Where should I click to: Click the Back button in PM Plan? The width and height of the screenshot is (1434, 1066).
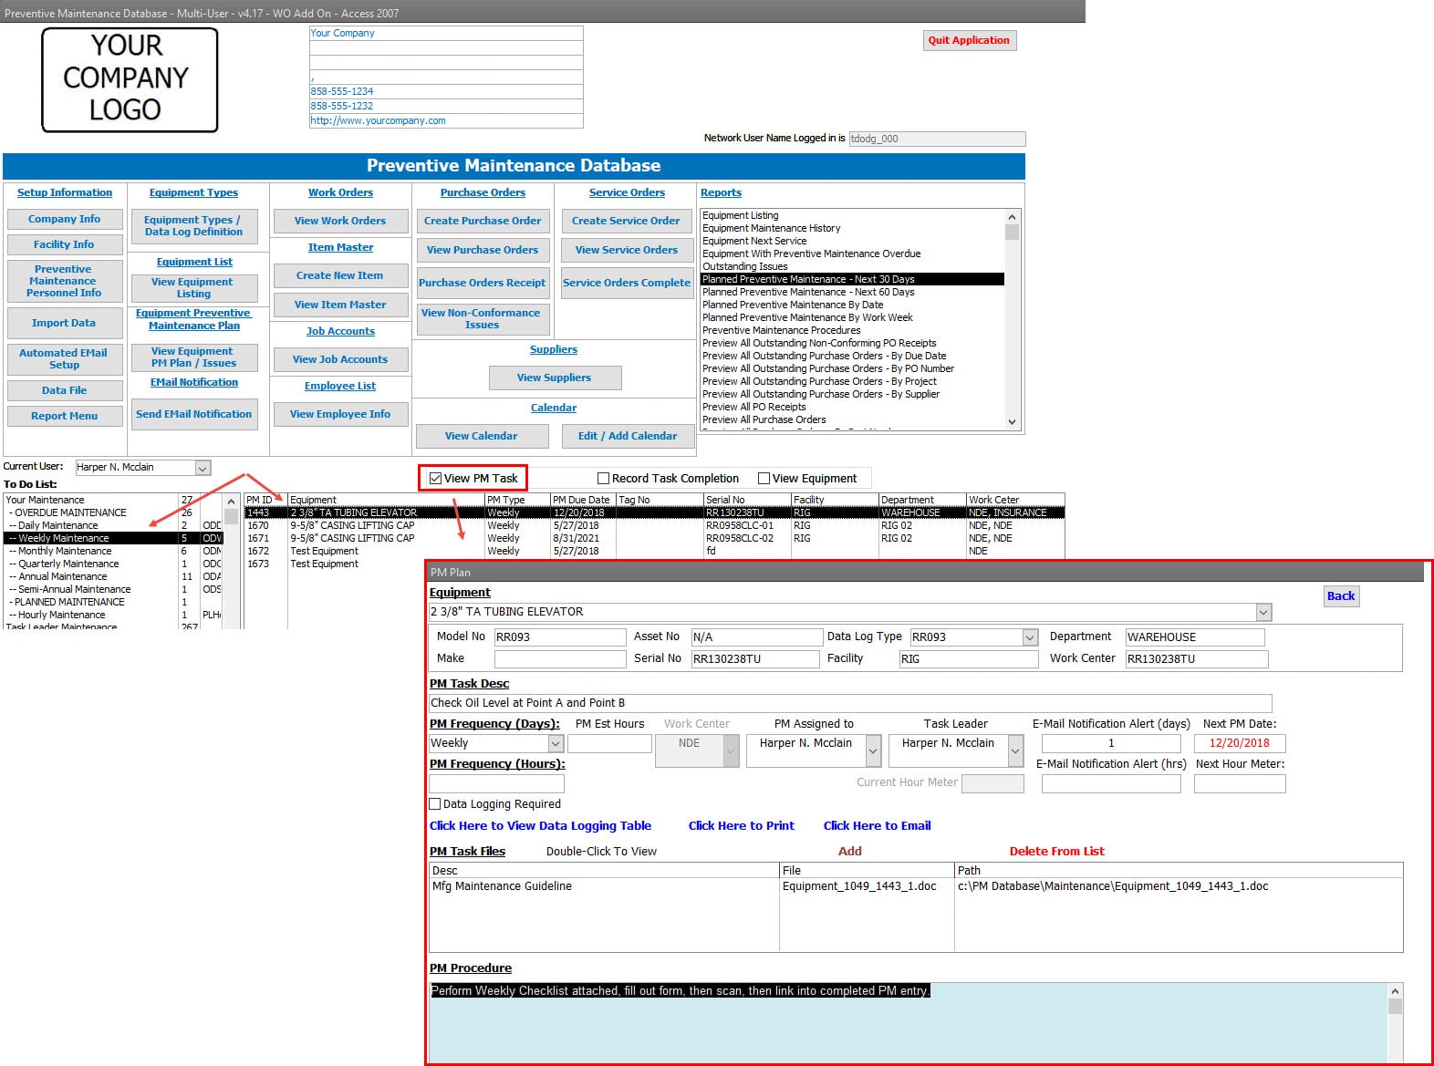tap(1341, 596)
